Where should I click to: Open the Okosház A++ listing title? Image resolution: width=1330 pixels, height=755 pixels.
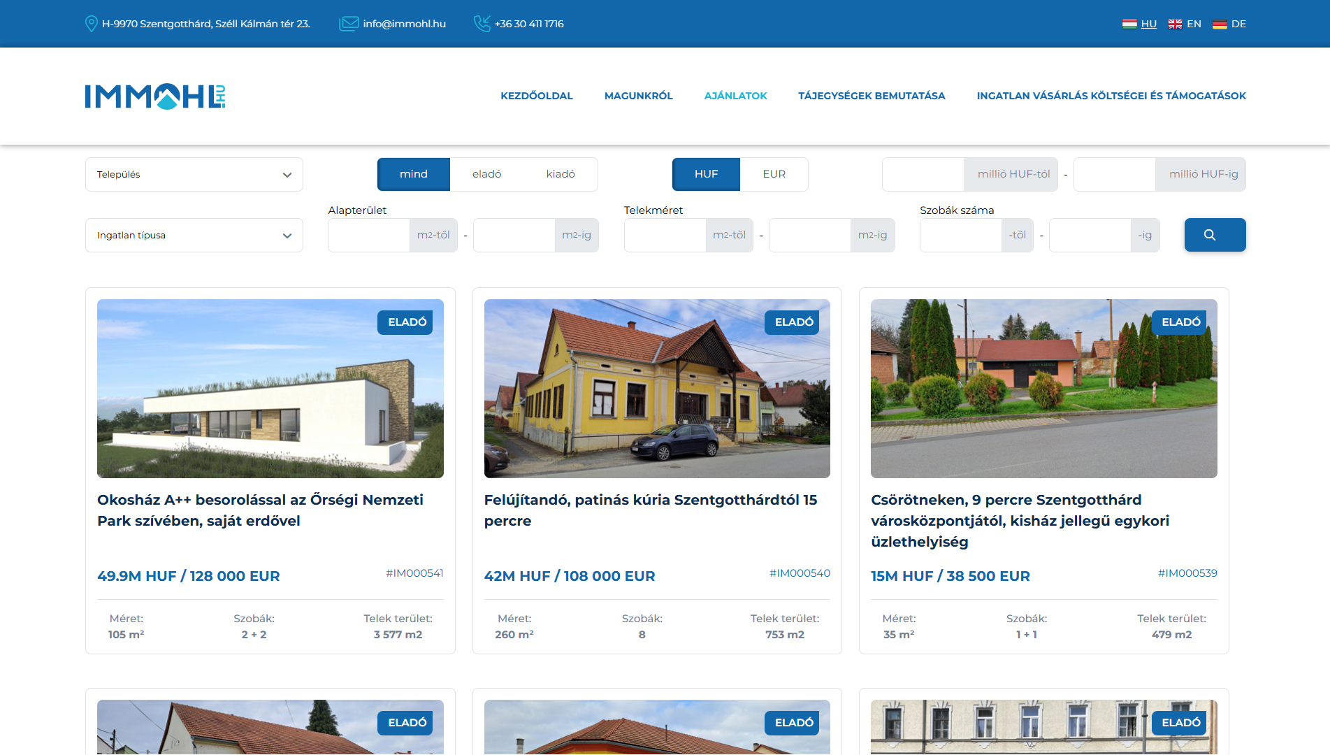(x=260, y=510)
